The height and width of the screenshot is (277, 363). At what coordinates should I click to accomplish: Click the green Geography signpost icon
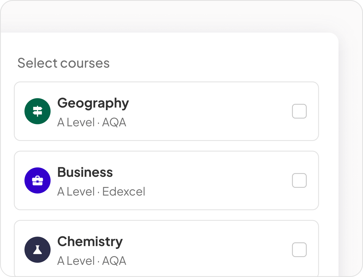point(38,111)
